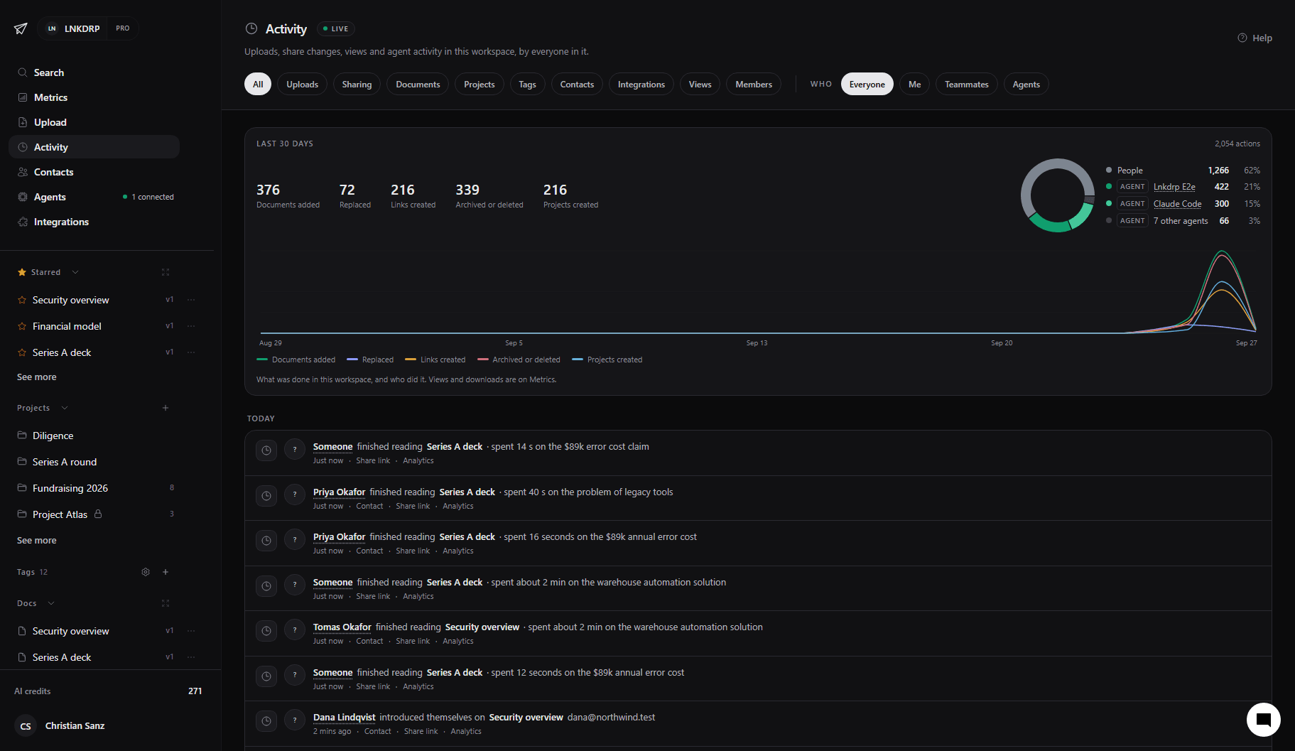Select Activity in the sidebar
This screenshot has width=1295, height=751.
click(94, 147)
